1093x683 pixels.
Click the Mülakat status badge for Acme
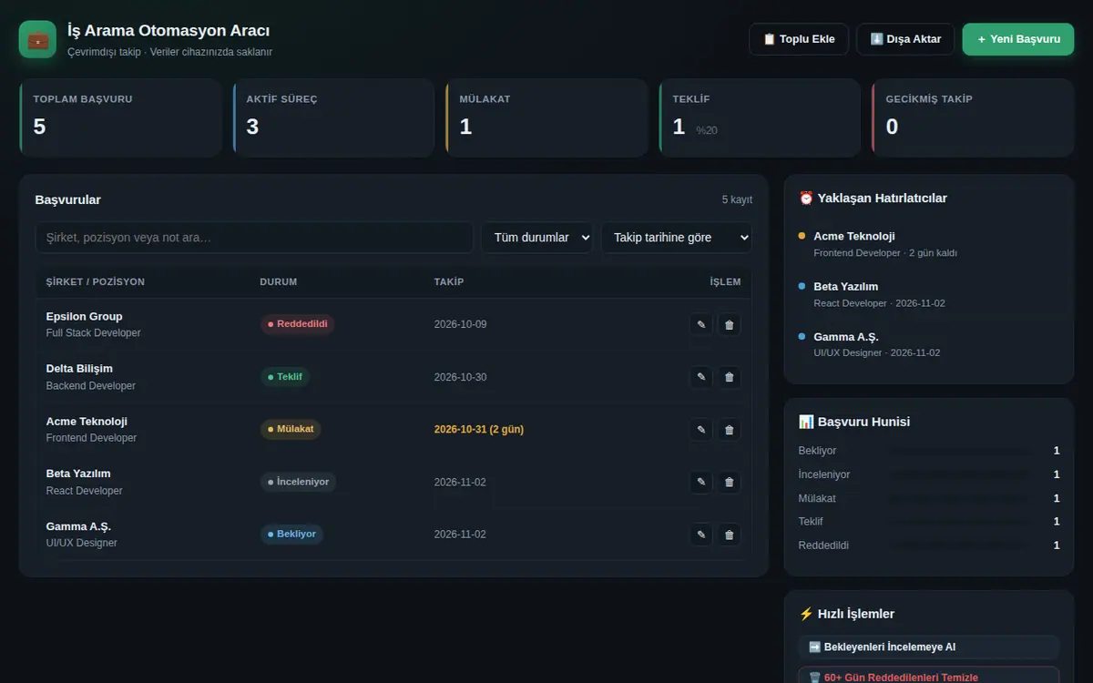pos(291,429)
